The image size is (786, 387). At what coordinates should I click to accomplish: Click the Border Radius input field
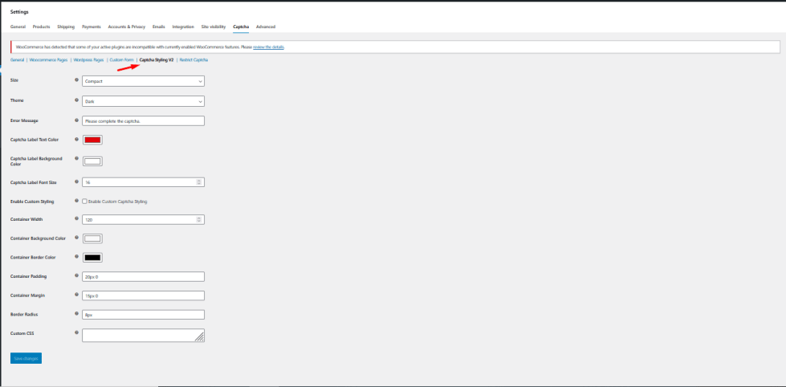pos(143,315)
